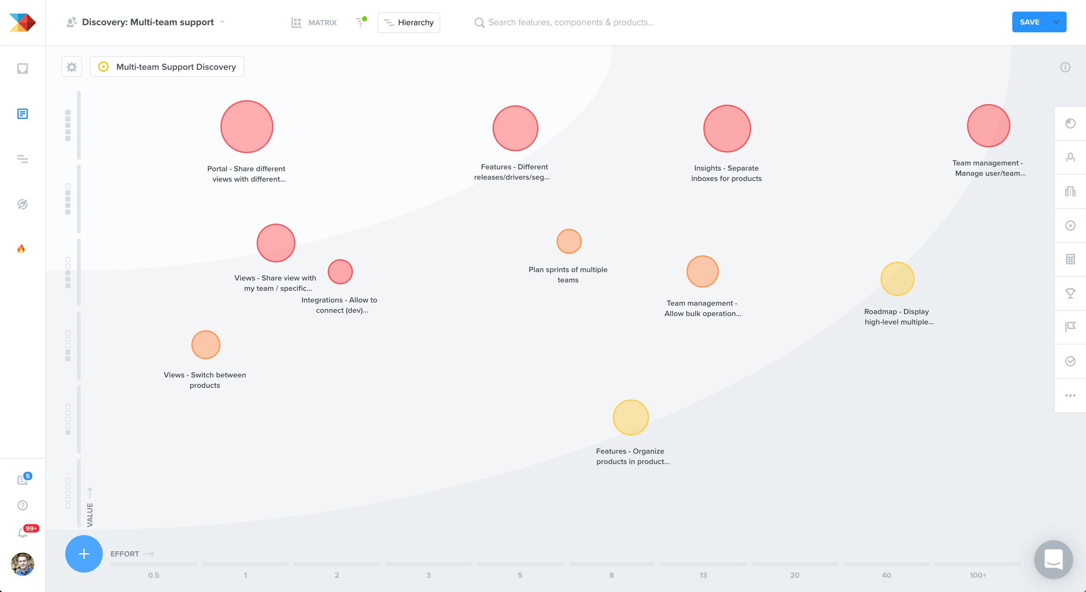
Task: Switch to the MATRIX view tab
Action: click(314, 22)
